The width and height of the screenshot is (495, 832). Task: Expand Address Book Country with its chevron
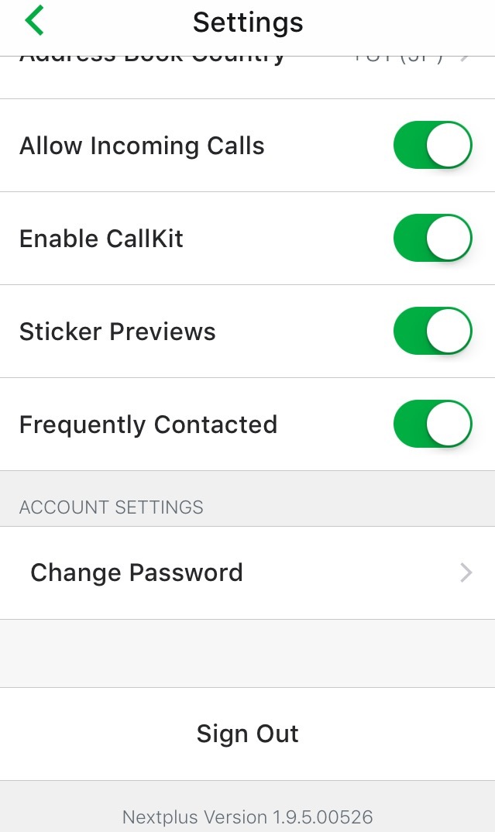coord(466,59)
